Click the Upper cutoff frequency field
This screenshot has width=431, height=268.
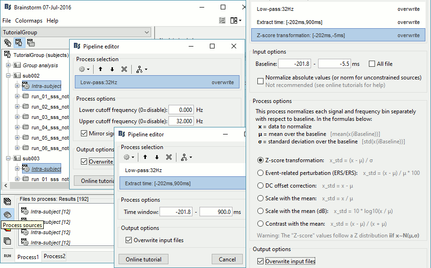pyautogui.click(x=181, y=121)
